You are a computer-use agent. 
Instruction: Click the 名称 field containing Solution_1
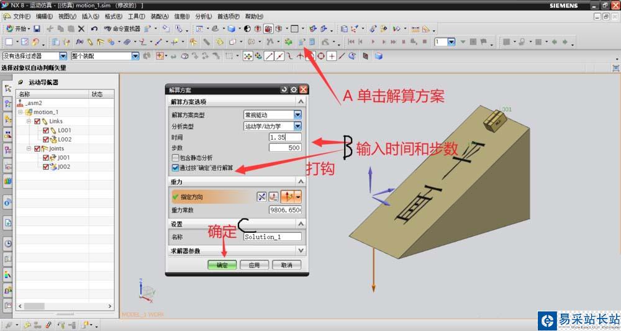(x=272, y=237)
